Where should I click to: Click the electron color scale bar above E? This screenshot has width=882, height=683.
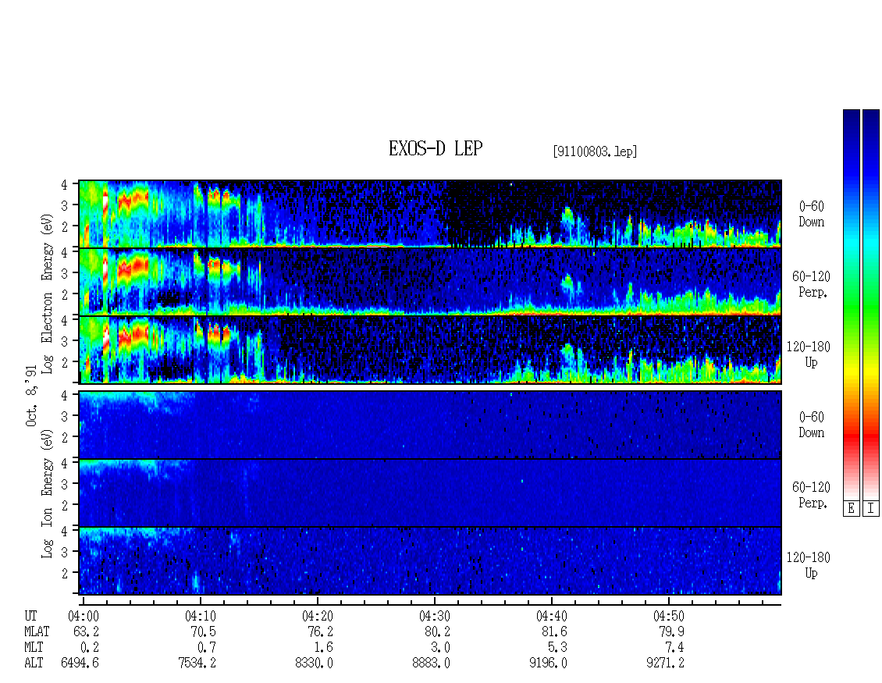pyautogui.click(x=851, y=304)
